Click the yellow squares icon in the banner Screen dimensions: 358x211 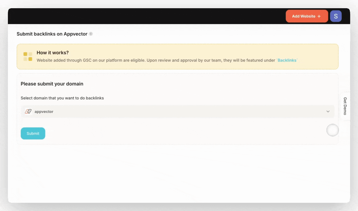28,56
